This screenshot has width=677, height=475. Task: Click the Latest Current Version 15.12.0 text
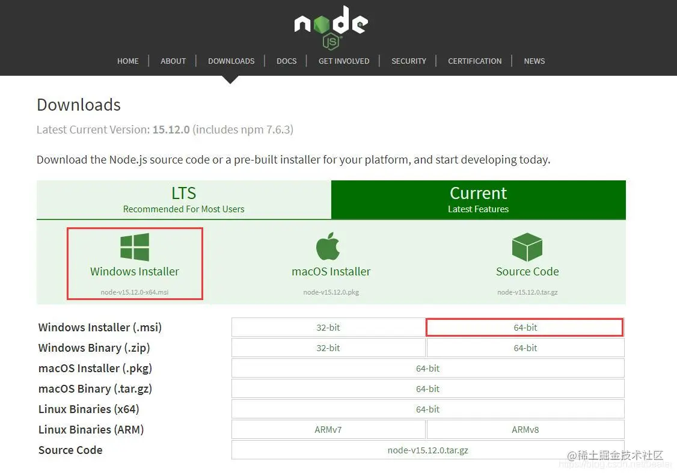point(165,129)
